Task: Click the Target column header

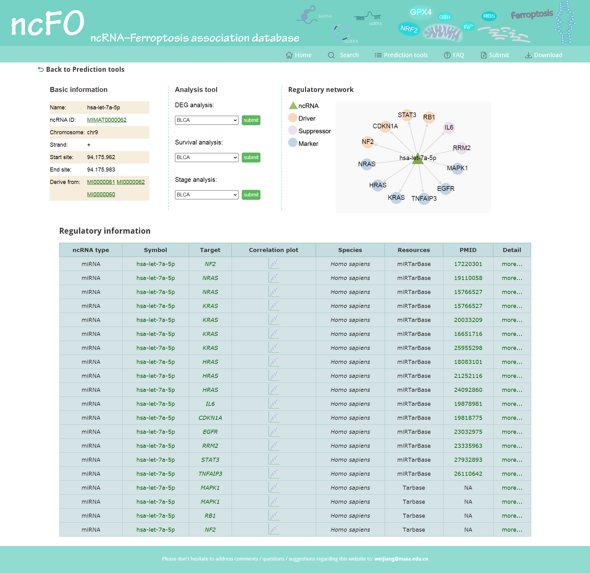Action: pos(210,250)
